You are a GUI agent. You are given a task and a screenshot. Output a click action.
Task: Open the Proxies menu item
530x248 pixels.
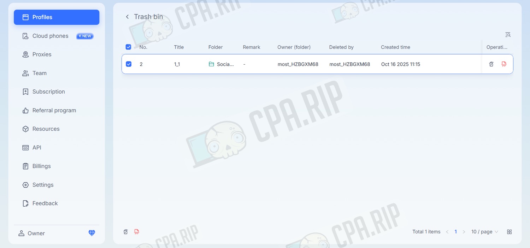[42, 54]
